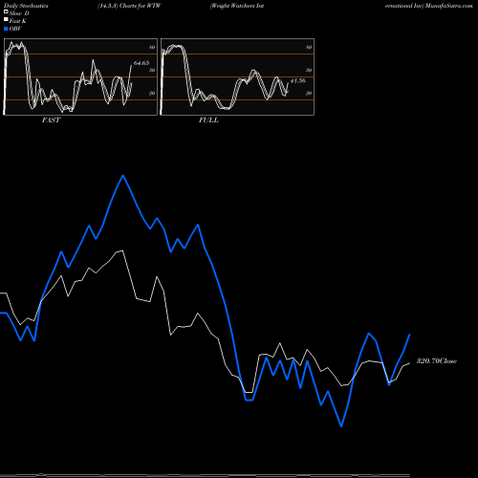Click the 'MunafaSutra.com' text at top right
Image resolution: width=478 pixels, height=478 pixels.
(448, 6)
